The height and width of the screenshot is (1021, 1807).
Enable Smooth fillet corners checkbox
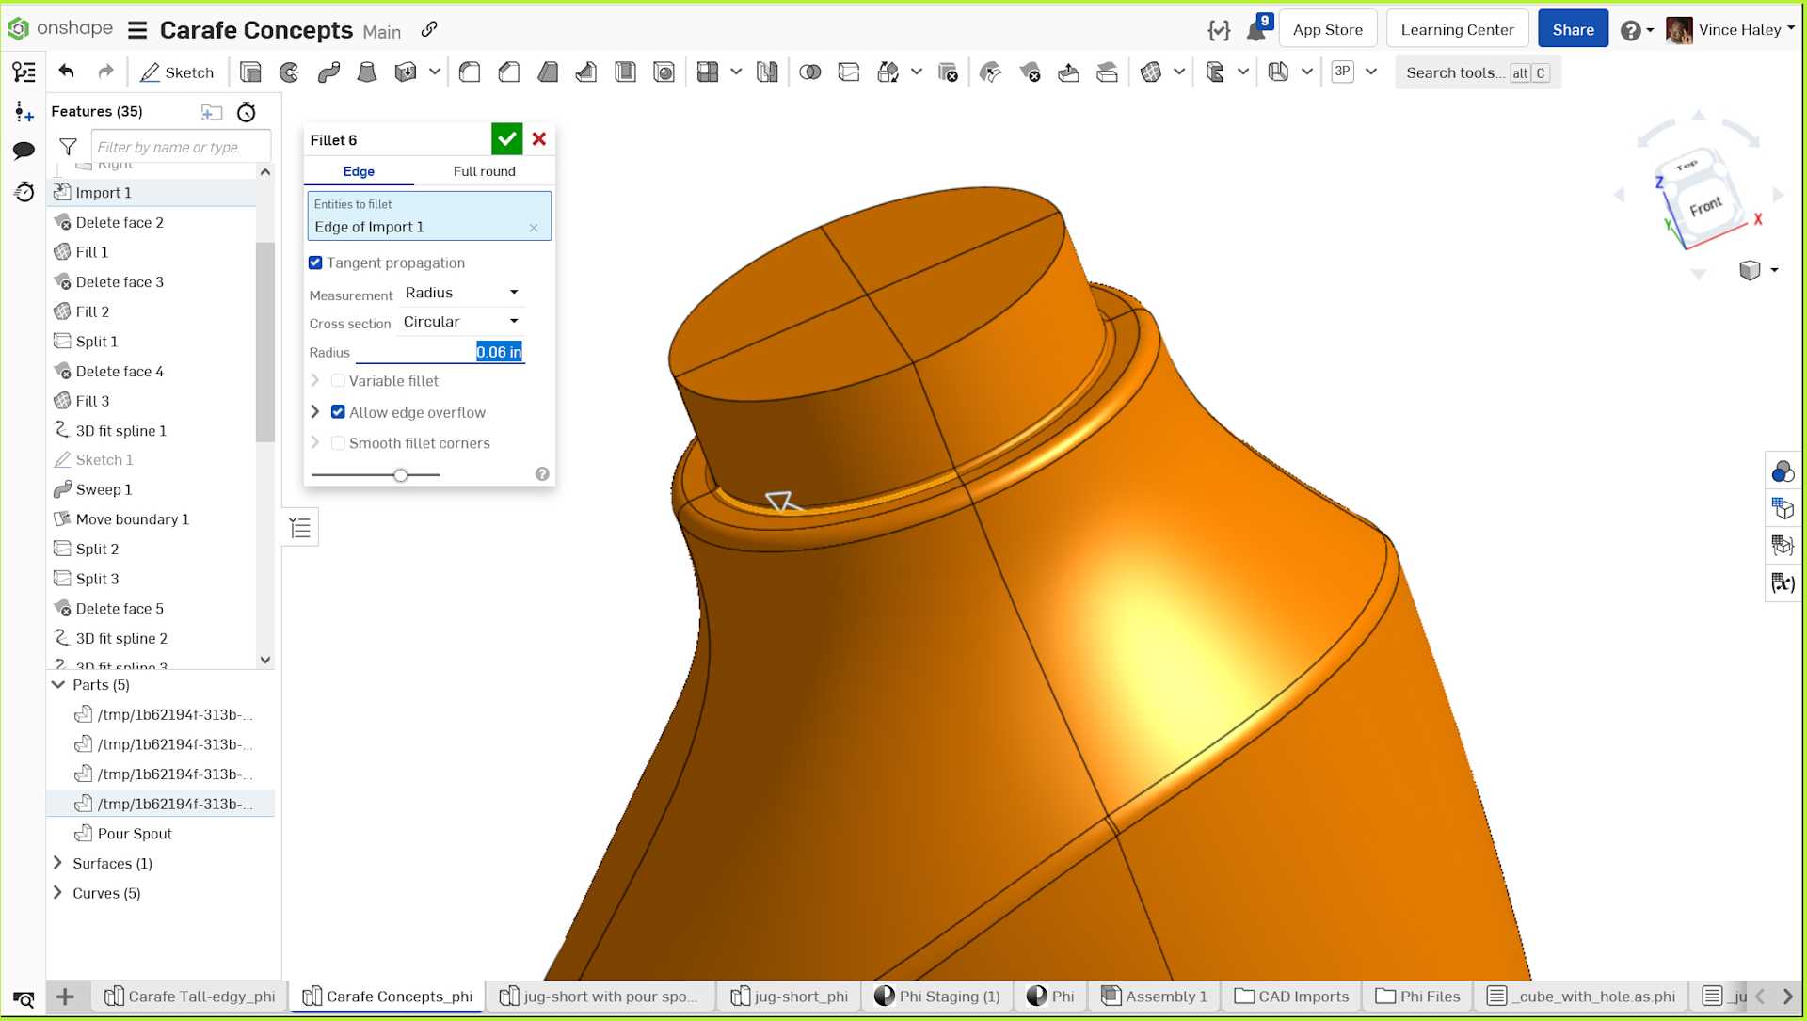[x=339, y=443]
